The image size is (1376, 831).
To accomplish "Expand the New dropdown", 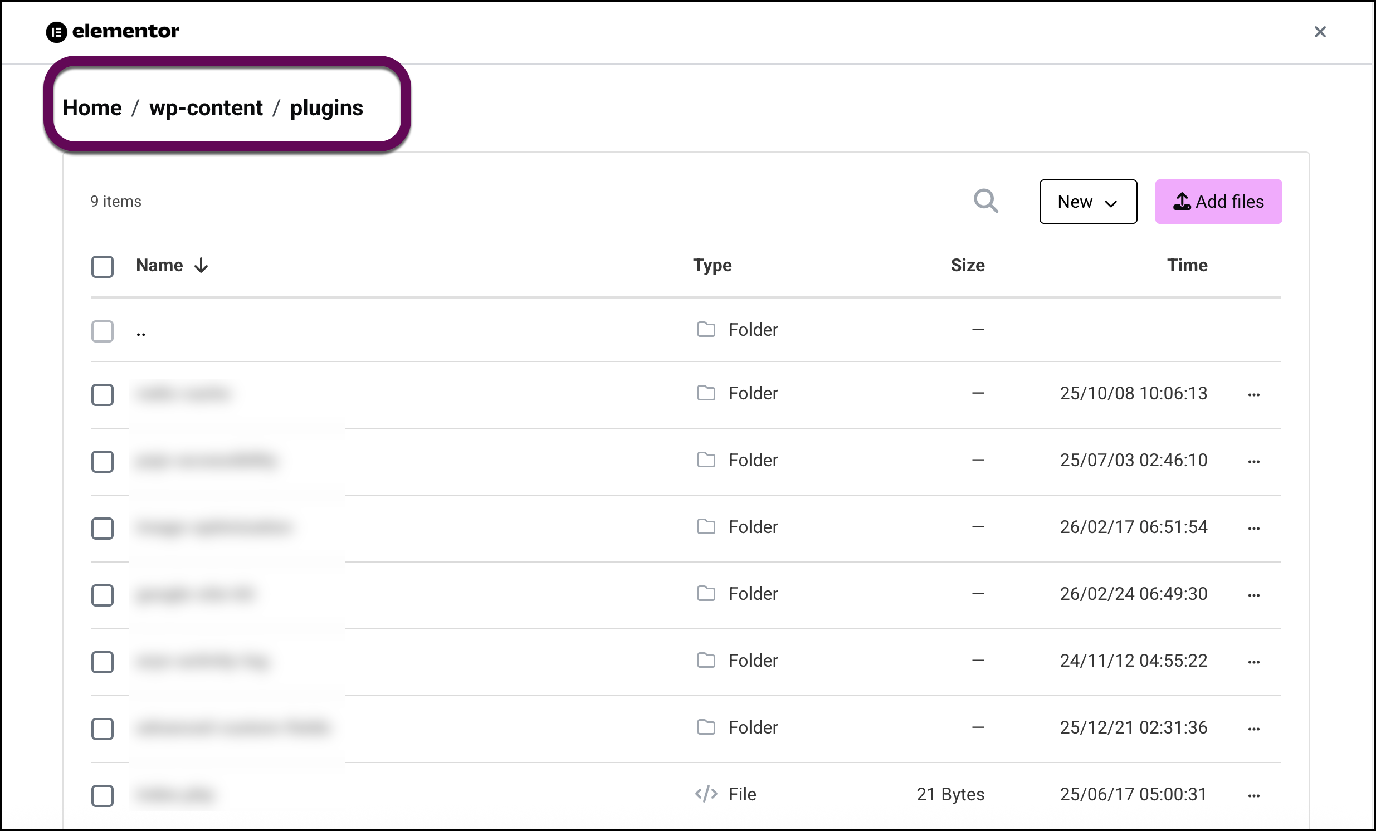I will pyautogui.click(x=1087, y=202).
